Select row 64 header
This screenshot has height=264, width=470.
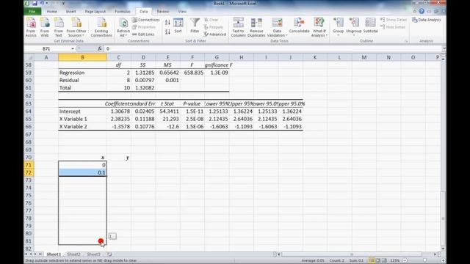(29, 111)
